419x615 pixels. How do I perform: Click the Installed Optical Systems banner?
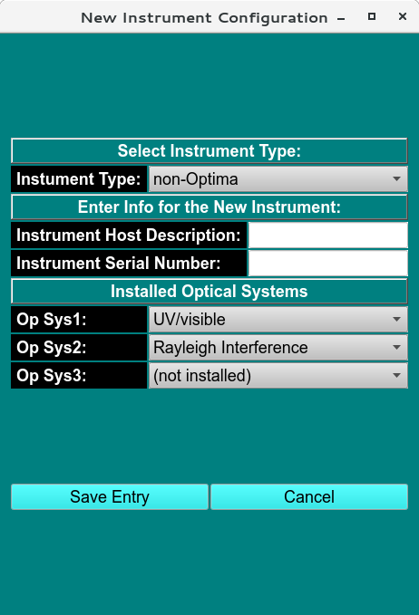209,292
